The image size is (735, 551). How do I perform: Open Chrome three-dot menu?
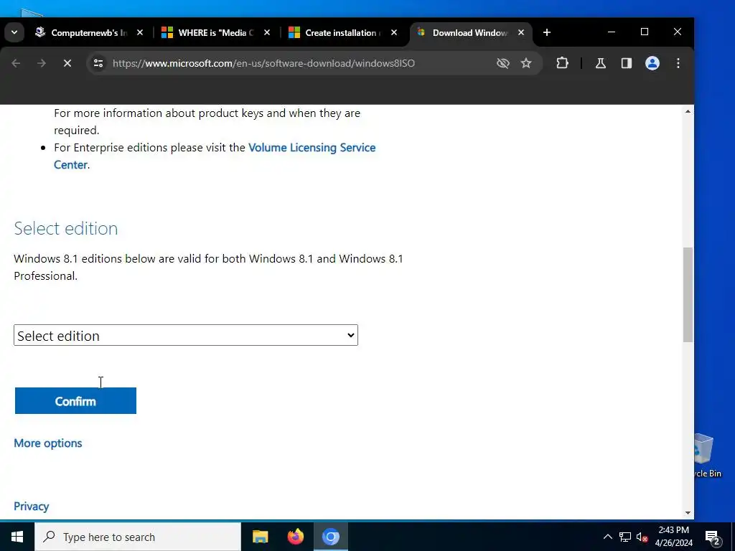678,63
